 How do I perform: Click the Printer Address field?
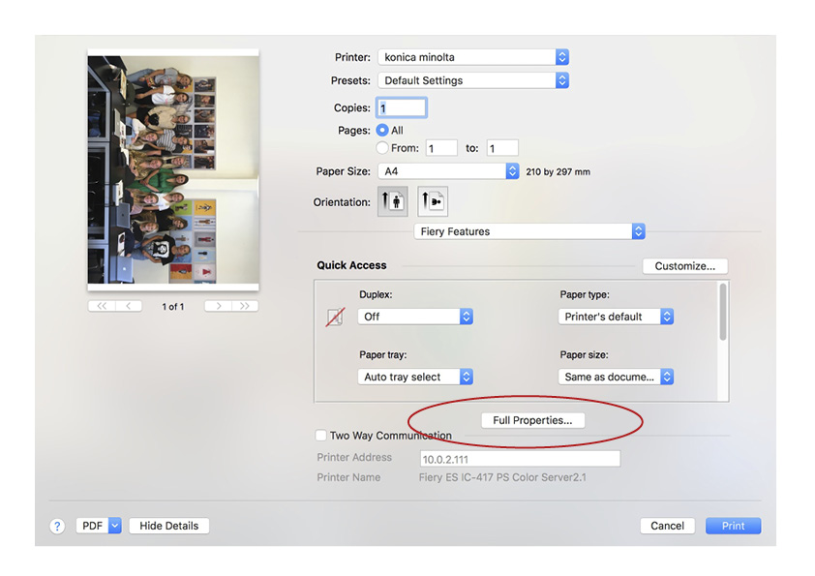(520, 459)
